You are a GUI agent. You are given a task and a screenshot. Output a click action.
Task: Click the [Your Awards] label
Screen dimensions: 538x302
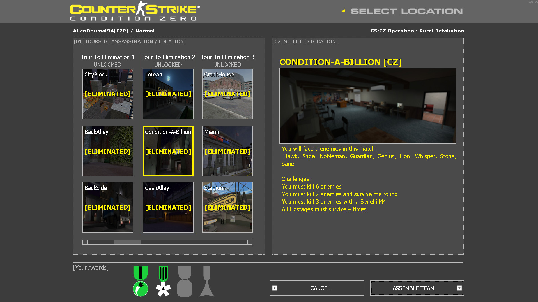91,268
